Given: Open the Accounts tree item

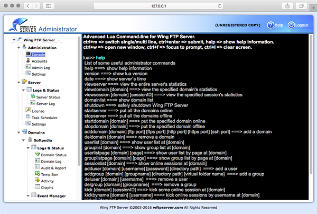Looking at the screenshot, I should tap(40, 61).
